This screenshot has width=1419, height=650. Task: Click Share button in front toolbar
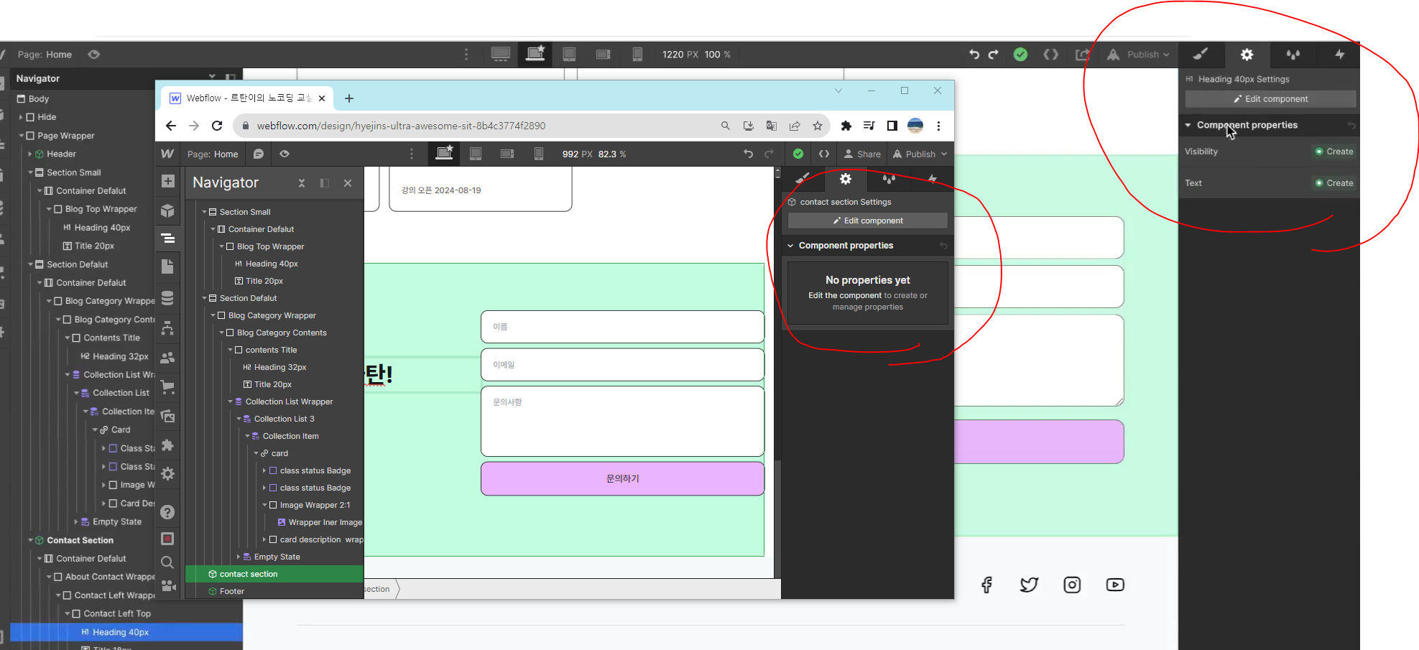pos(862,154)
